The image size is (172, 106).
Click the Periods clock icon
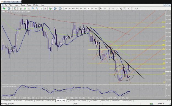[55, 9]
